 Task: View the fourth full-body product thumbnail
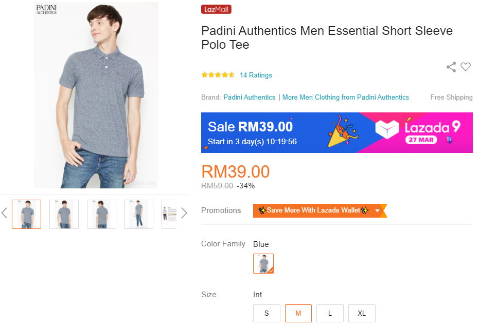(138, 214)
